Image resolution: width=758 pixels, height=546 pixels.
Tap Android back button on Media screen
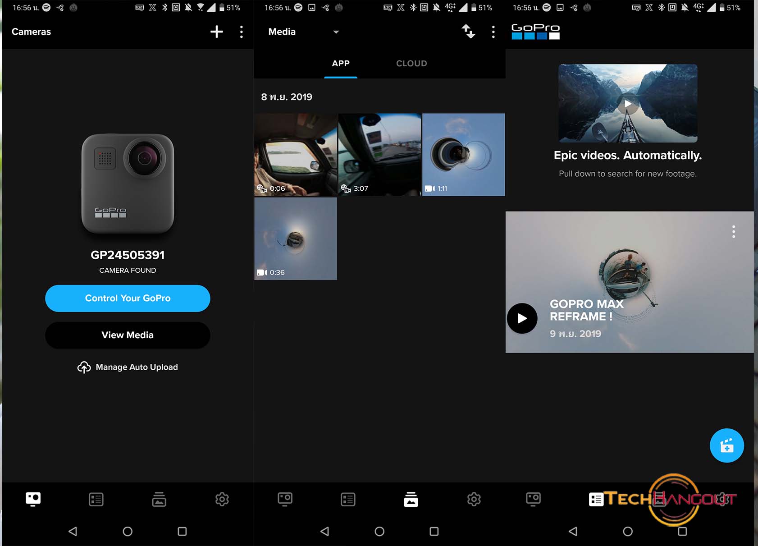pos(324,531)
